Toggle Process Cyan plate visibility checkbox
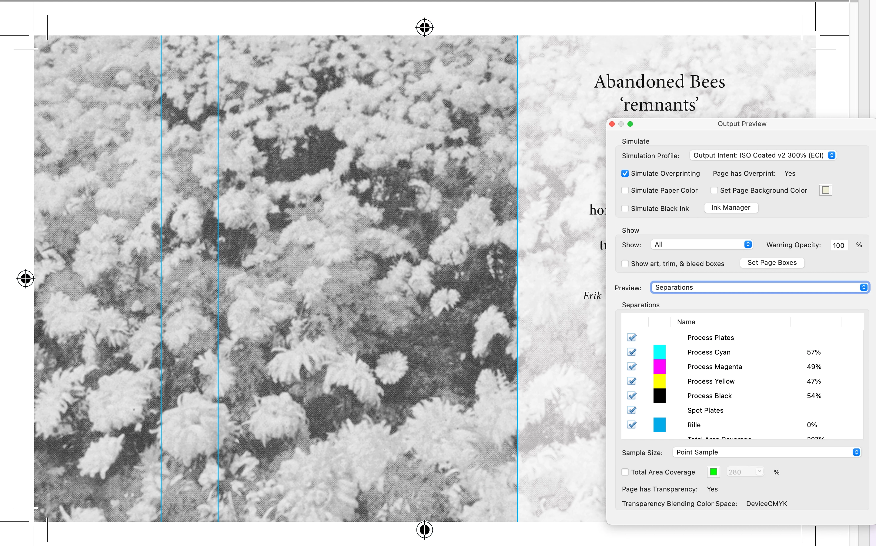The width and height of the screenshot is (876, 546). click(632, 352)
